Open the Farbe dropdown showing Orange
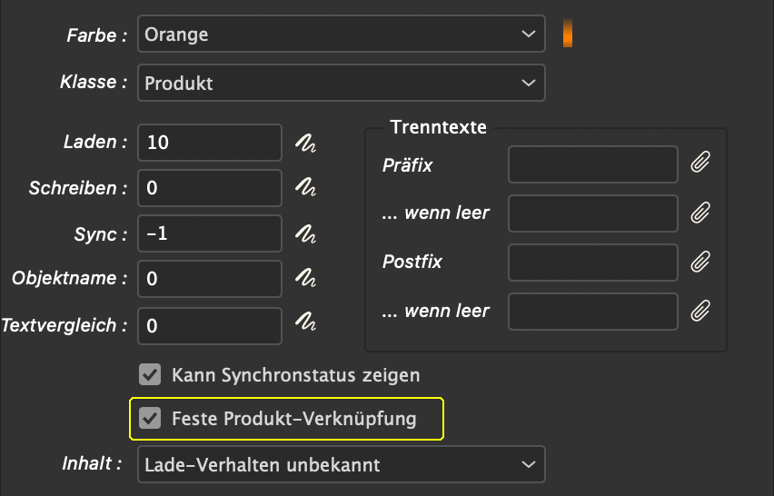774x496 pixels. coord(341,34)
